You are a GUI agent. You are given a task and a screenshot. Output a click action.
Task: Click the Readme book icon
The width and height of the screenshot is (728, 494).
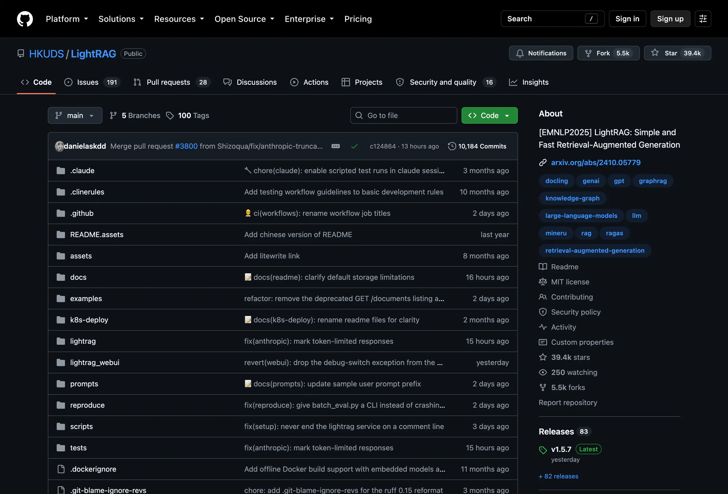coord(543,267)
